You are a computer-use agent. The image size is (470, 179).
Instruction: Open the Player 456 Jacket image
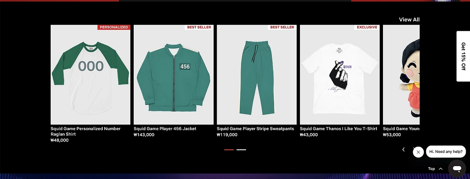[173, 75]
